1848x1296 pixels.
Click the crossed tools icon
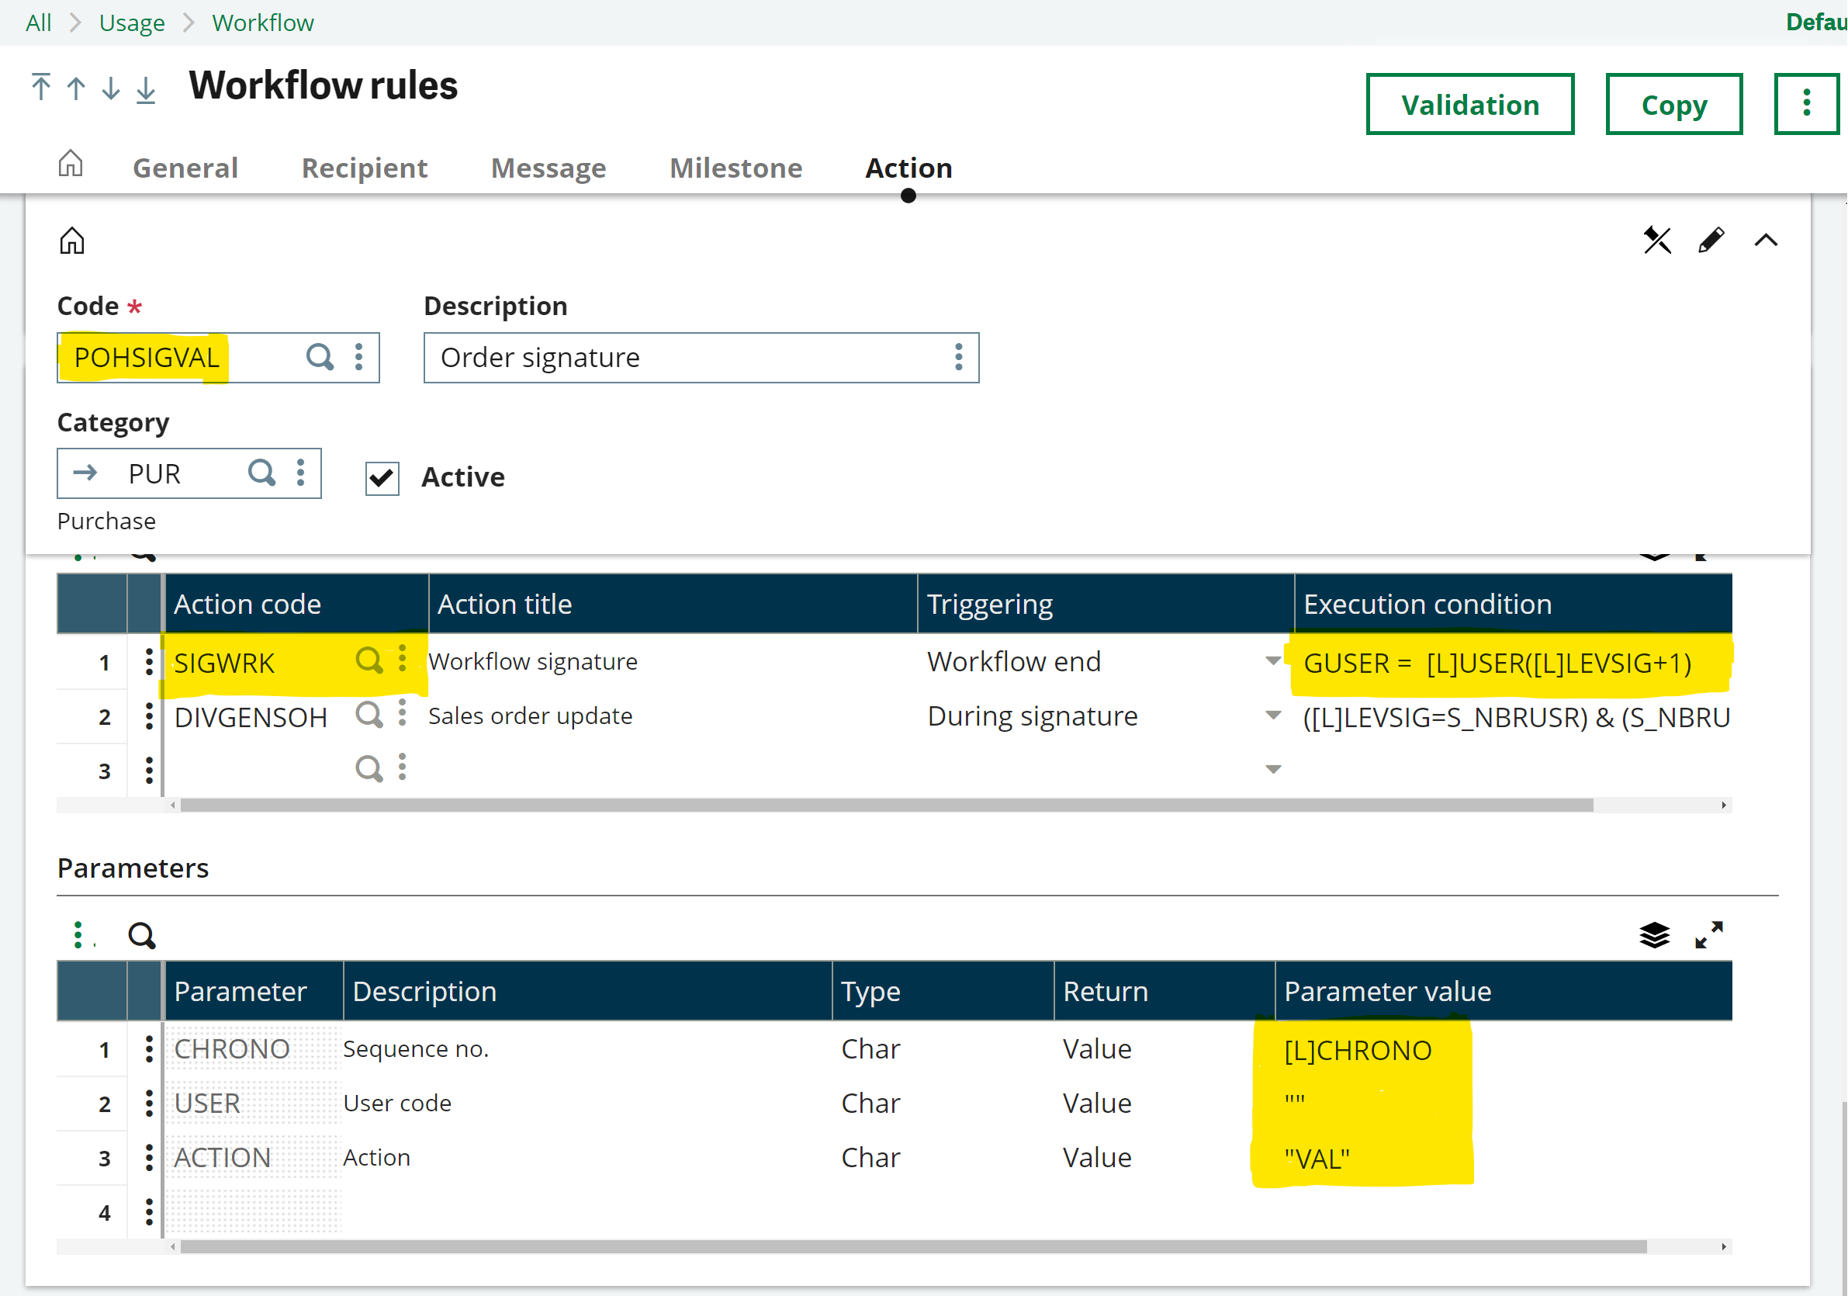click(1656, 240)
